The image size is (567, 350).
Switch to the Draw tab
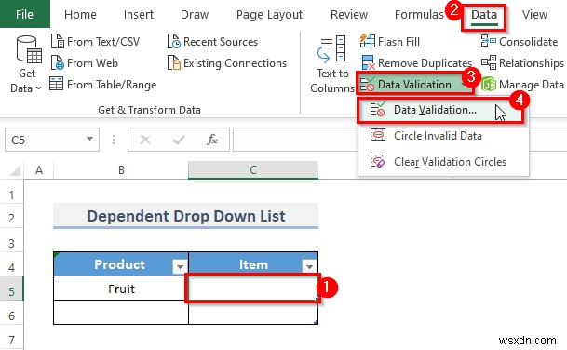(195, 15)
